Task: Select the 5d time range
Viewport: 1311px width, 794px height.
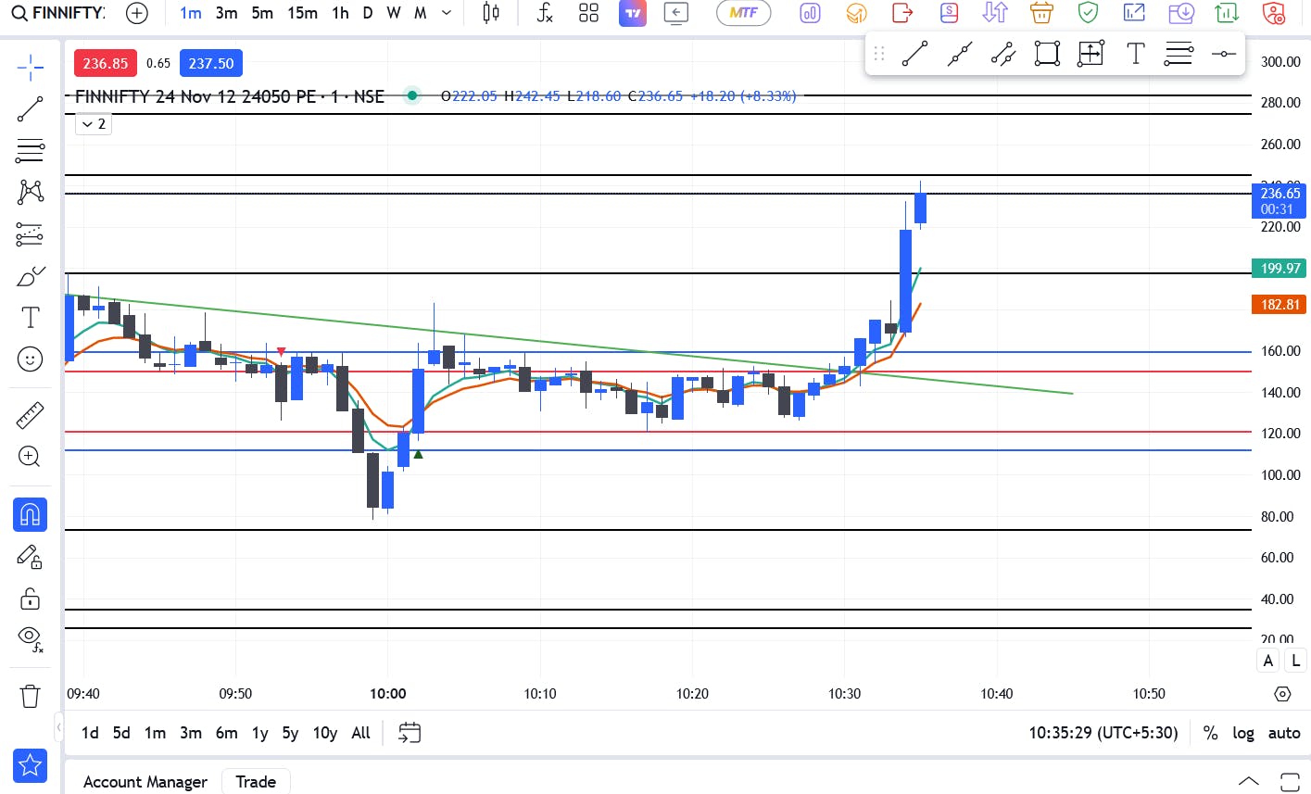Action: [x=121, y=733]
